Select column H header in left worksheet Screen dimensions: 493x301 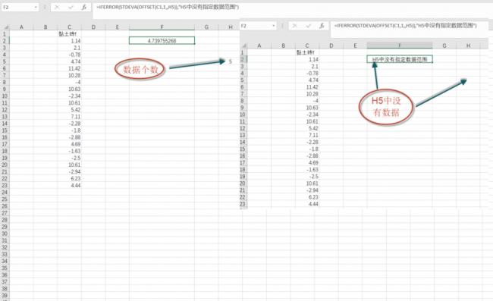pos(230,27)
